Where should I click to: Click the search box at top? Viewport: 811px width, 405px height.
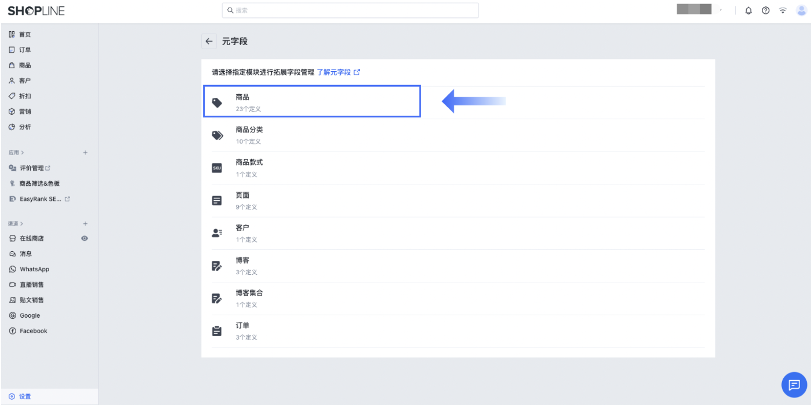(350, 10)
